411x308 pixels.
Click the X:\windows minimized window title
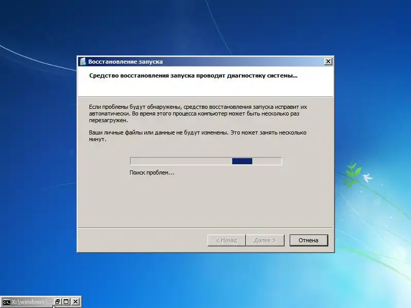[x=29, y=302]
